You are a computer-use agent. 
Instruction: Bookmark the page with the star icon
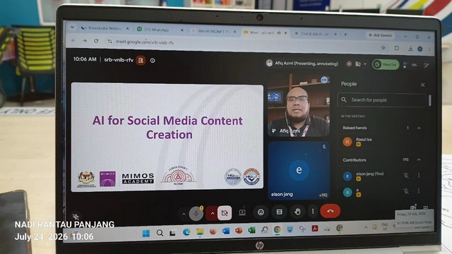383,48
